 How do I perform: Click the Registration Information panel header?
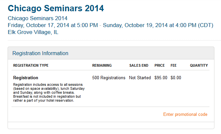point(40,53)
